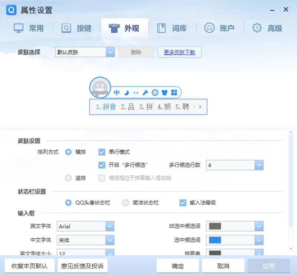Toggle the 单行模式 checkbox
Image resolution: width=297 pixels, height=276 pixels.
click(102, 152)
